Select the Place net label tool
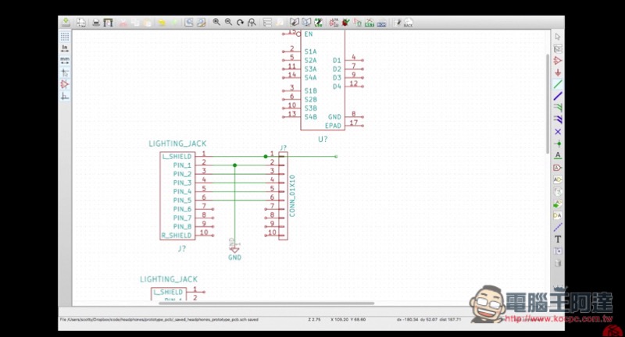The width and height of the screenshot is (625, 337). point(558,155)
